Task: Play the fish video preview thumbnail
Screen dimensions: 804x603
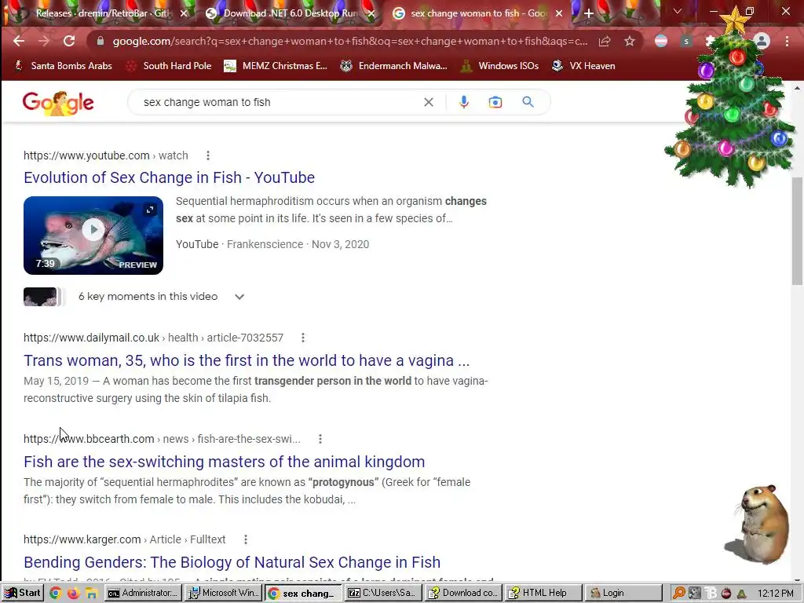Action: 93,236
